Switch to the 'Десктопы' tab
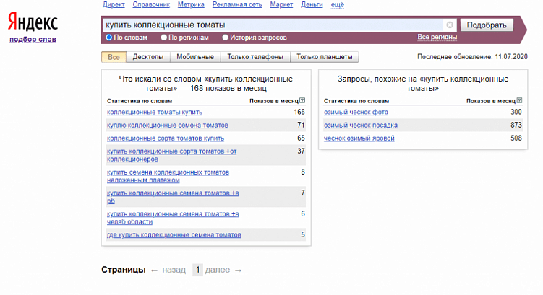The image size is (543, 295). pyautogui.click(x=148, y=57)
